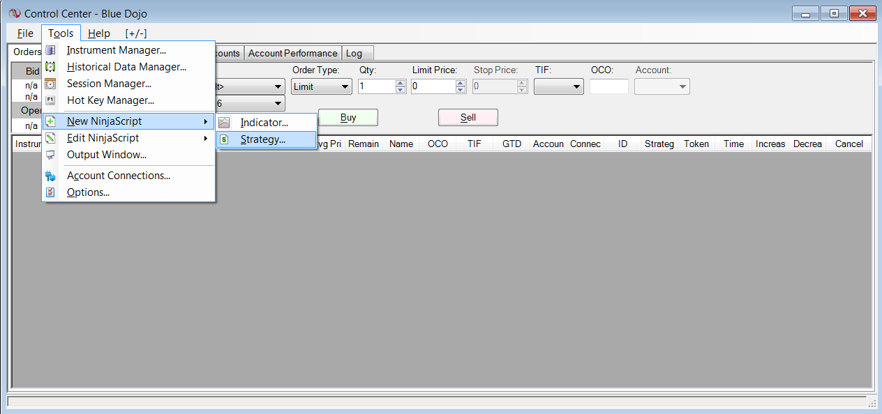Click the NinjaTrader logo in the title bar
The width and height of the screenshot is (882, 414).
(15, 14)
